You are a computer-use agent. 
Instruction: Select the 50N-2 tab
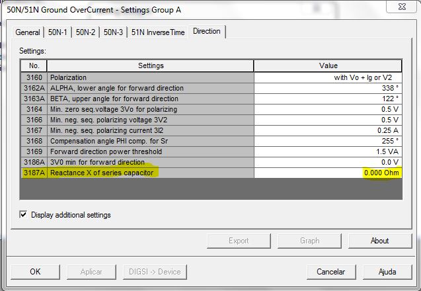(x=85, y=32)
